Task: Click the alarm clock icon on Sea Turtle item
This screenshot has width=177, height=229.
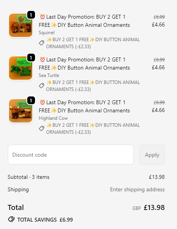Action: point(42,59)
